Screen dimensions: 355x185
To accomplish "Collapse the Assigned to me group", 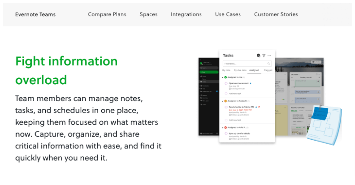I will tap(222, 77).
